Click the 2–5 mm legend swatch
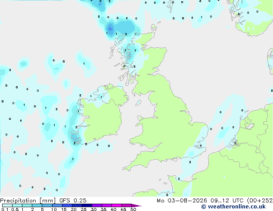 (37, 205)
